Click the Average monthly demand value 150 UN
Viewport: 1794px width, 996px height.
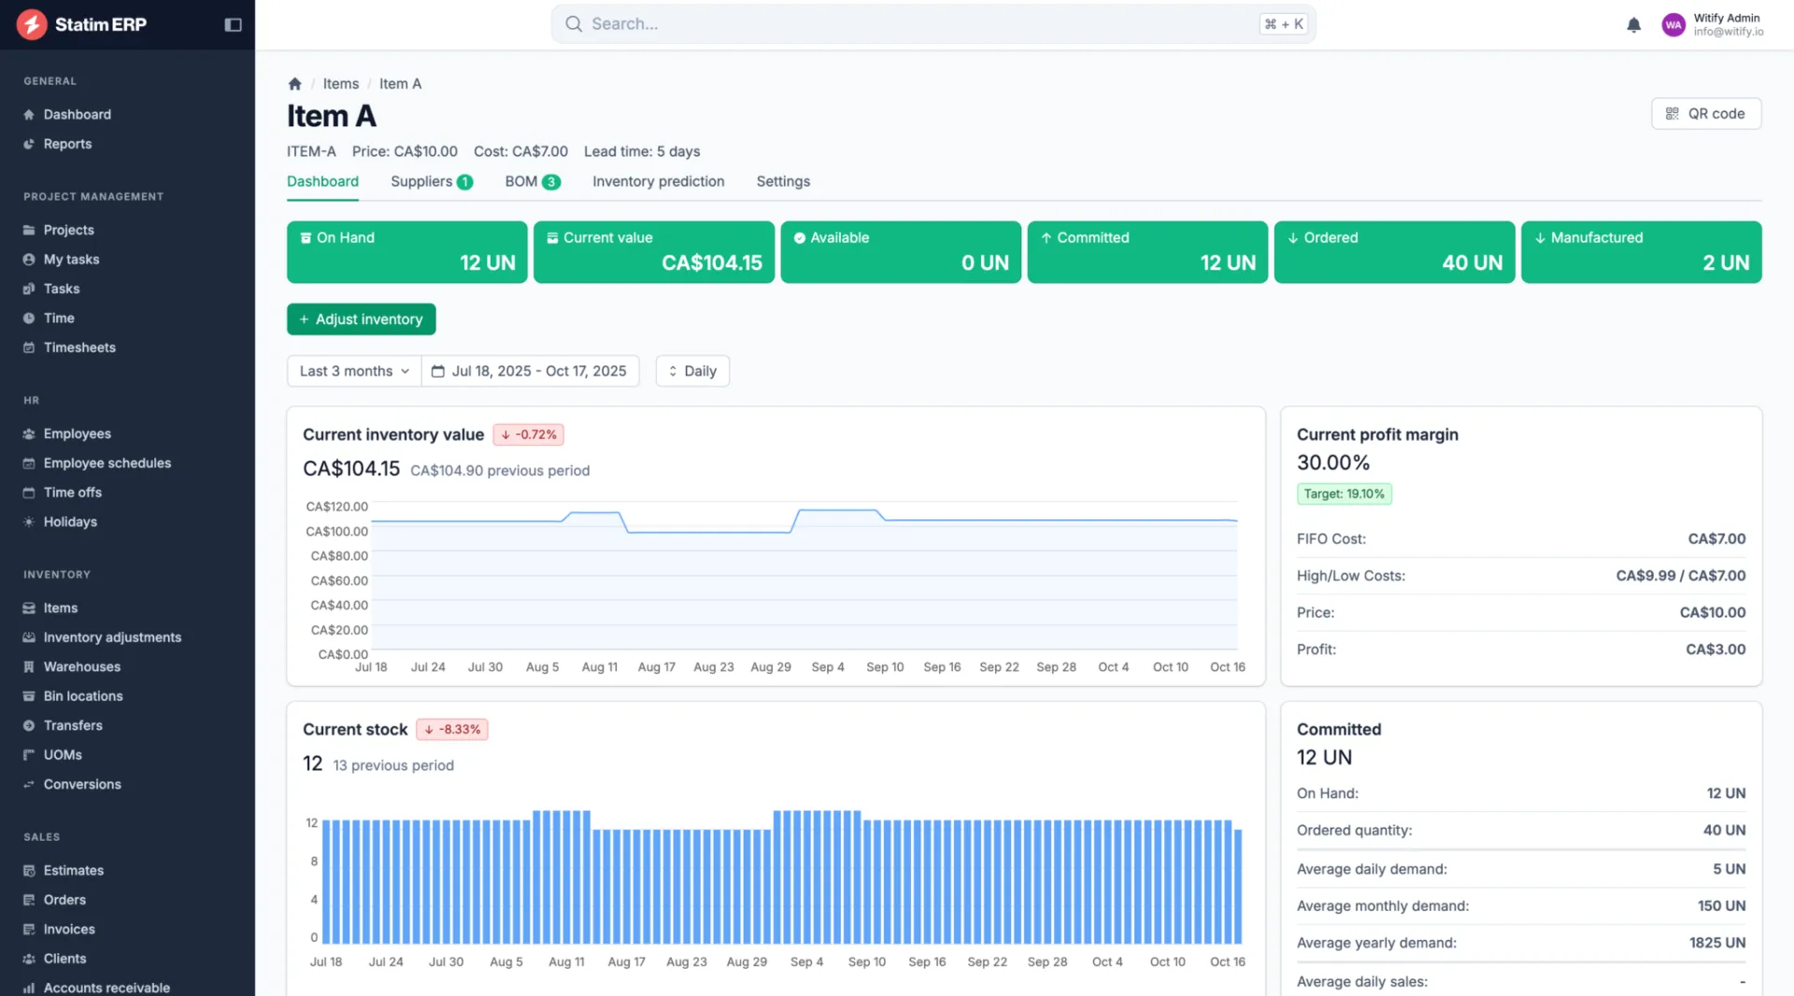point(1721,906)
